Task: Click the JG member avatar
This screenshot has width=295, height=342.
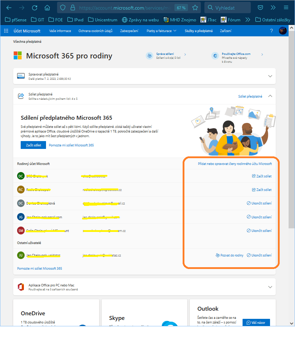Action: coord(21,217)
